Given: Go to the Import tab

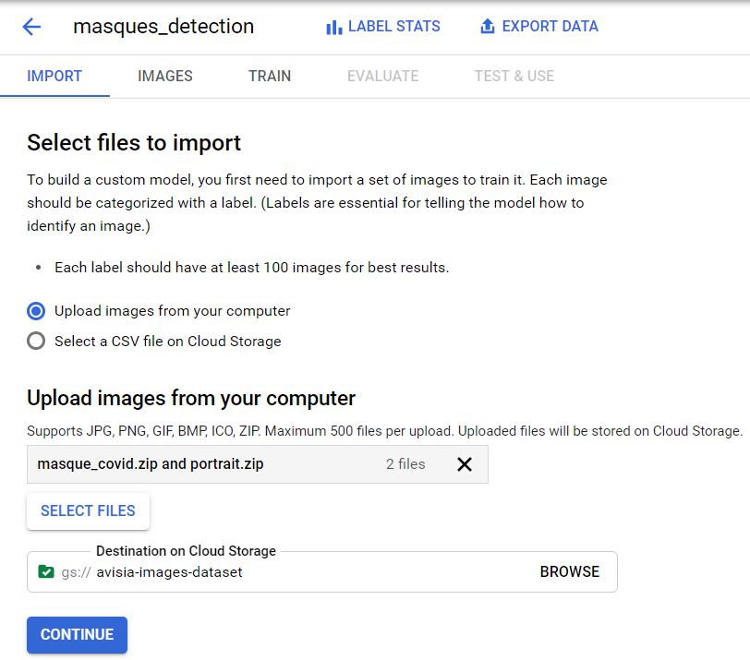Looking at the screenshot, I should tap(54, 76).
